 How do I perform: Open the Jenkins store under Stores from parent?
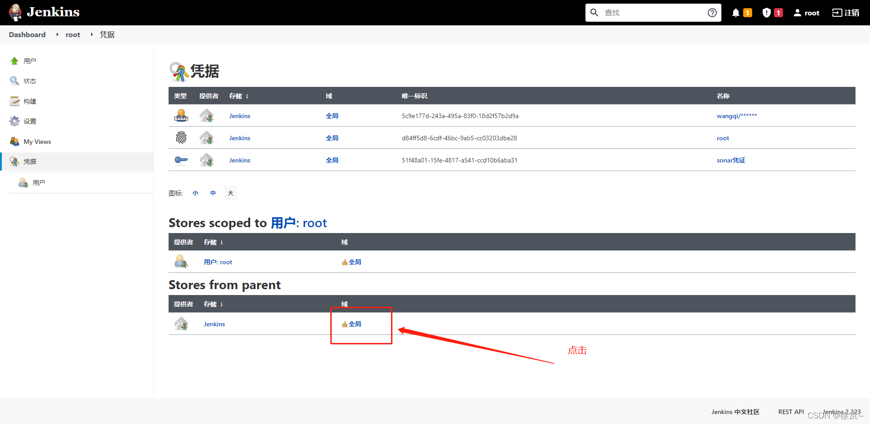tap(214, 324)
